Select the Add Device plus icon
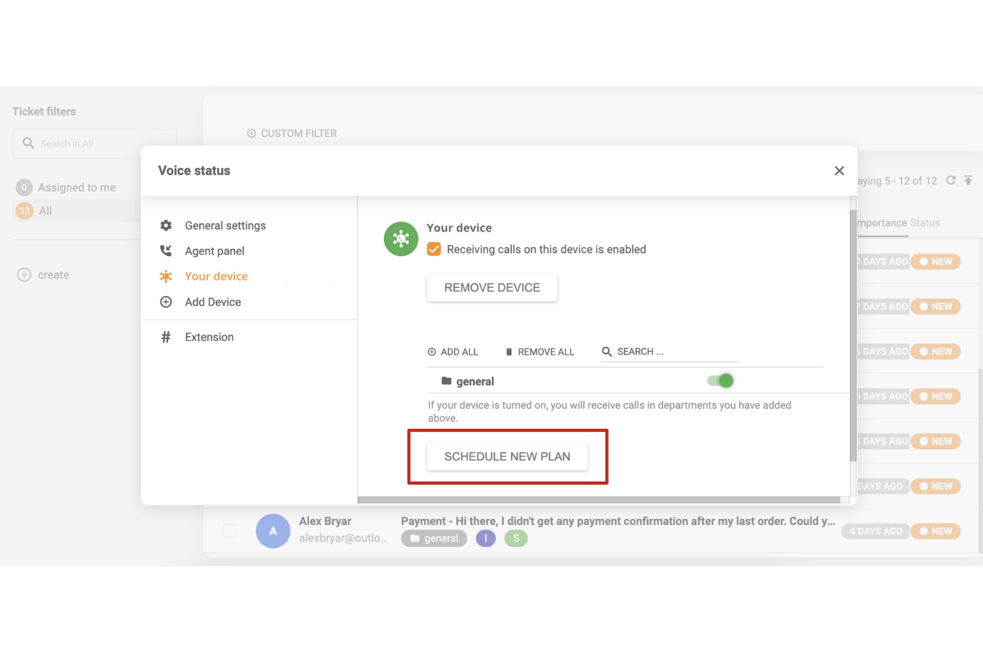The image size is (983, 655). tap(165, 301)
